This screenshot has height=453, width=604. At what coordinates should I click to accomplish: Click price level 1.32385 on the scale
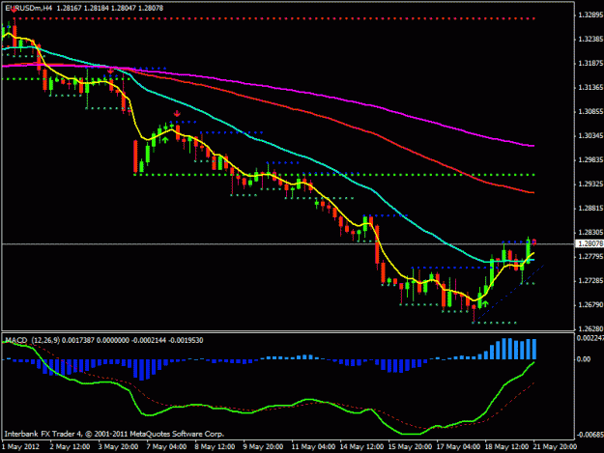590,40
